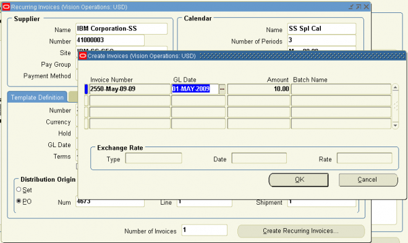Click fourth row Batch Name field

pos(341,124)
